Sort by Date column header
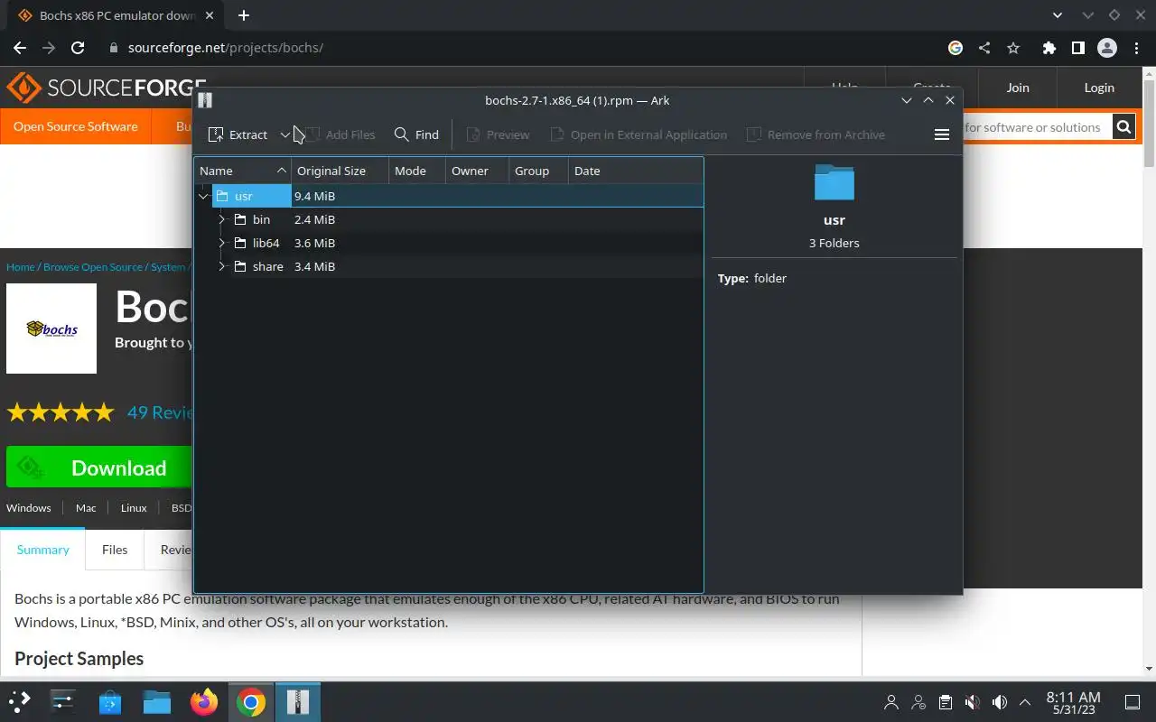The height and width of the screenshot is (722, 1156). coord(636,171)
